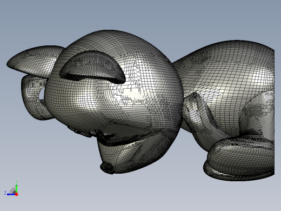Select the lower jaw snout of the model
The width and height of the screenshot is (281, 211).
pyautogui.click(x=133, y=153)
